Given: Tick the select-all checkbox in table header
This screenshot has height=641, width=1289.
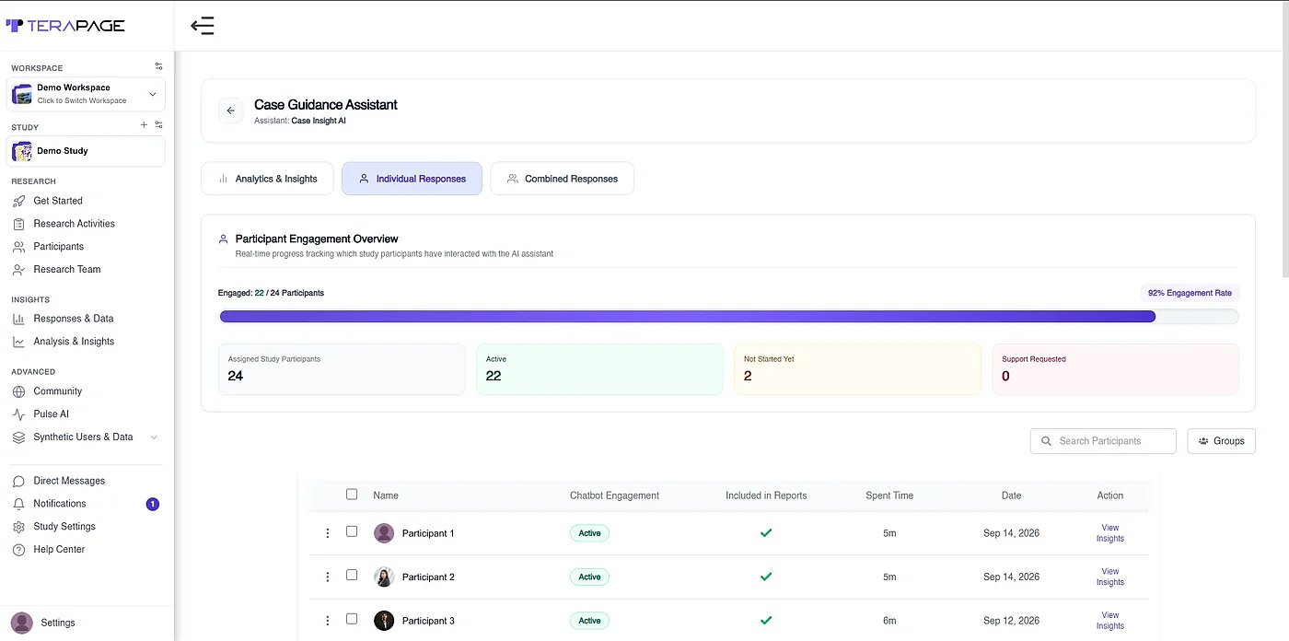Looking at the screenshot, I should 352,495.
